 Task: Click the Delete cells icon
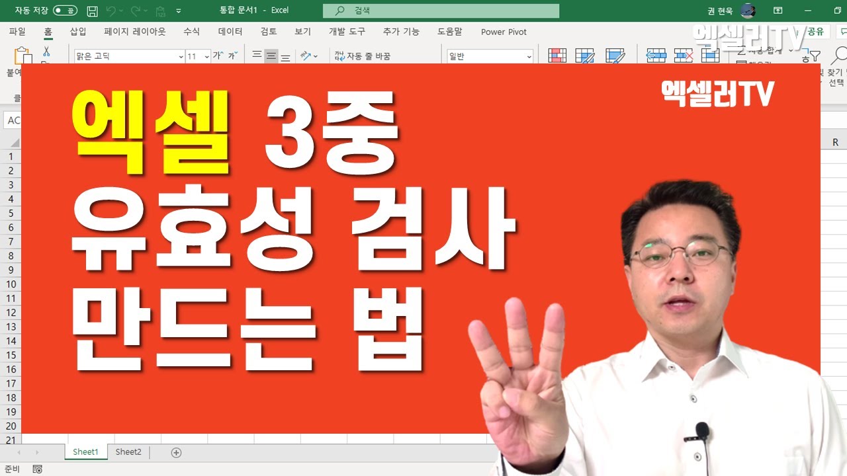pos(684,56)
